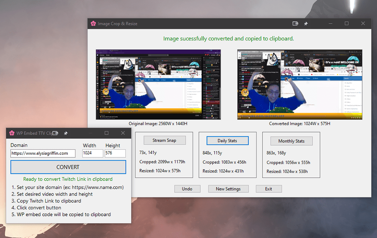Close the Image Crop & Resize window
Image resolution: width=377 pixels, height=238 pixels.
tap(363, 23)
